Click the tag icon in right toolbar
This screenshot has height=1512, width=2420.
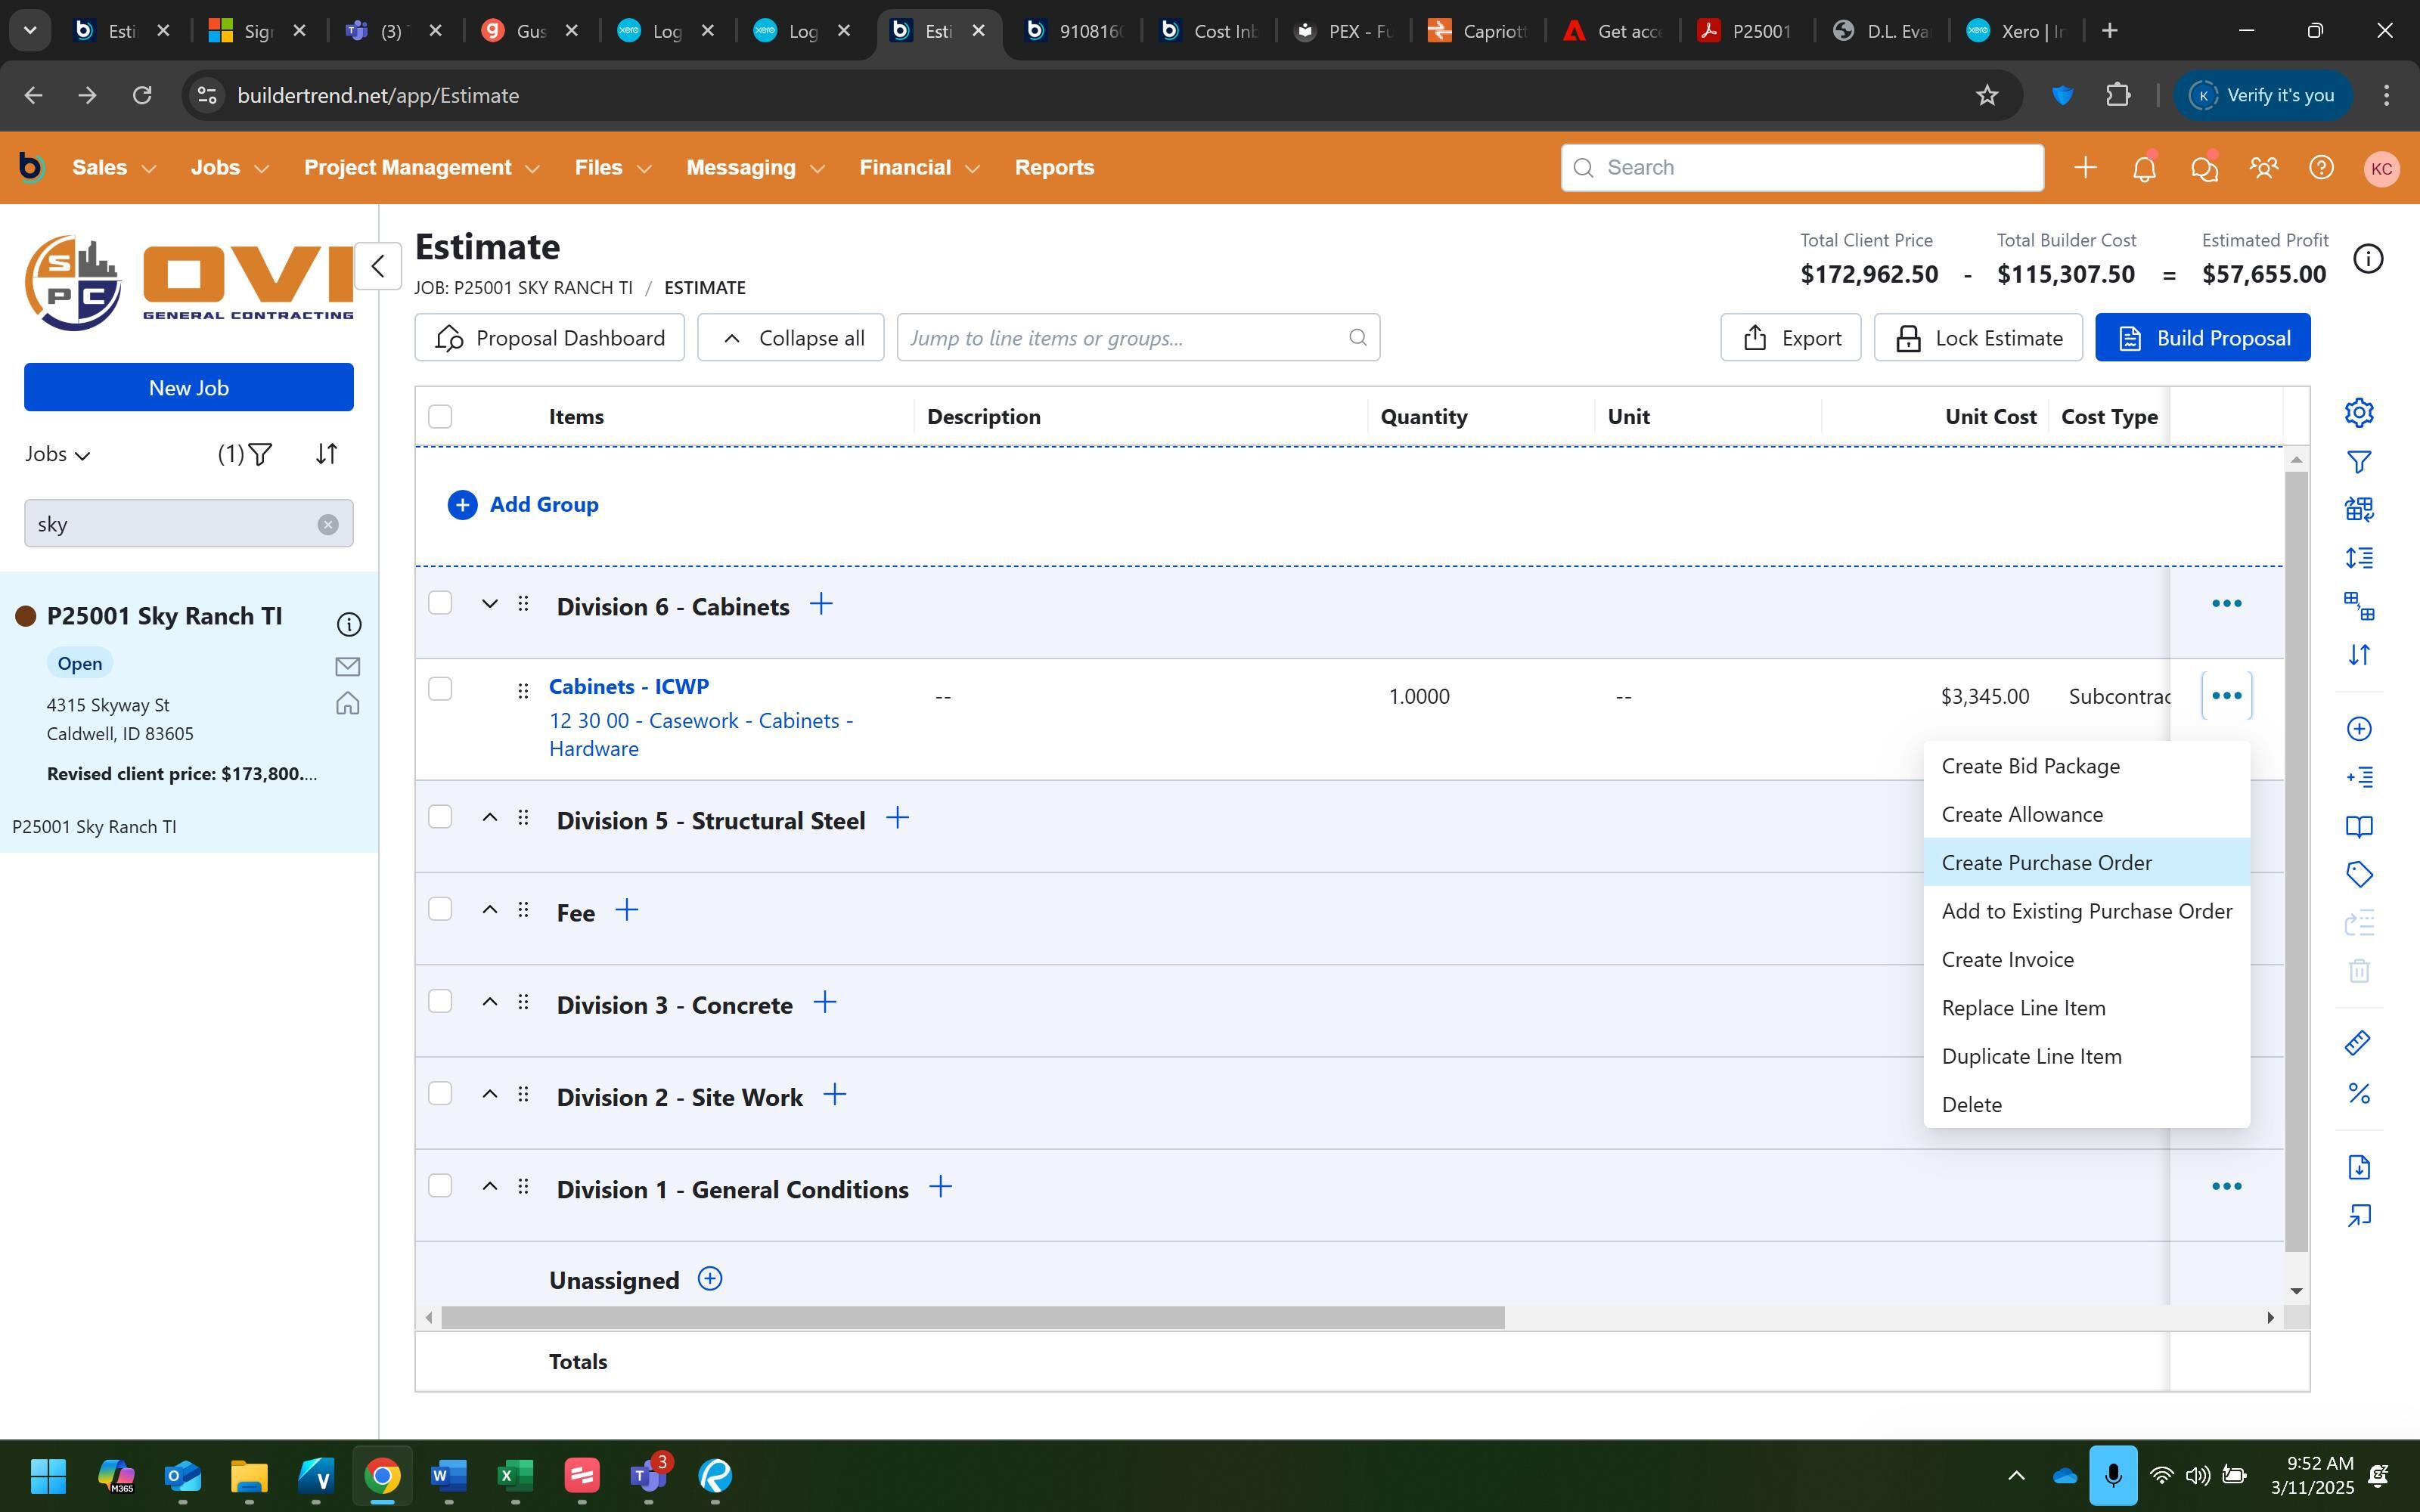2359,874
